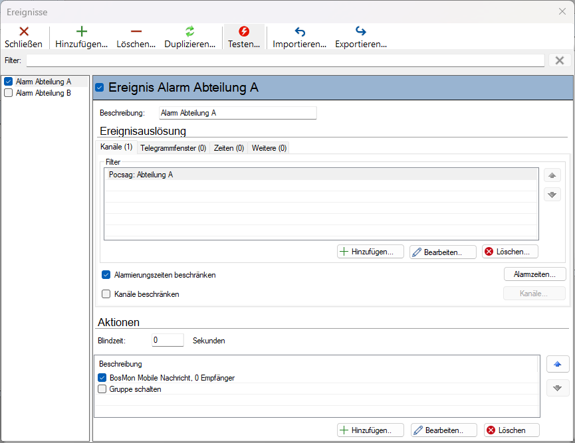Click the red X Schließen toolbar icon
The height and width of the screenshot is (443, 575).
pyautogui.click(x=24, y=31)
